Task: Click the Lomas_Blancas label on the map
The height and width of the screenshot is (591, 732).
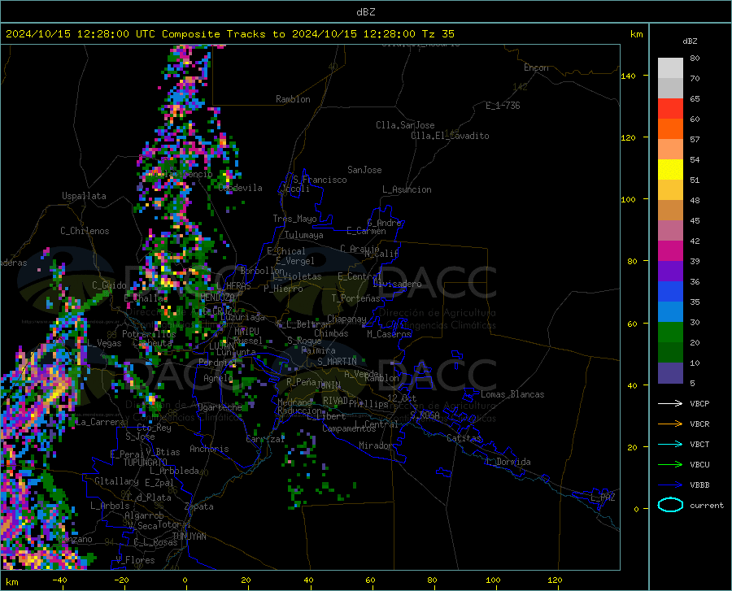Action: click(x=512, y=394)
